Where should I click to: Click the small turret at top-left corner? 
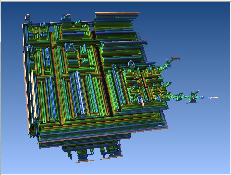coord(28,18)
